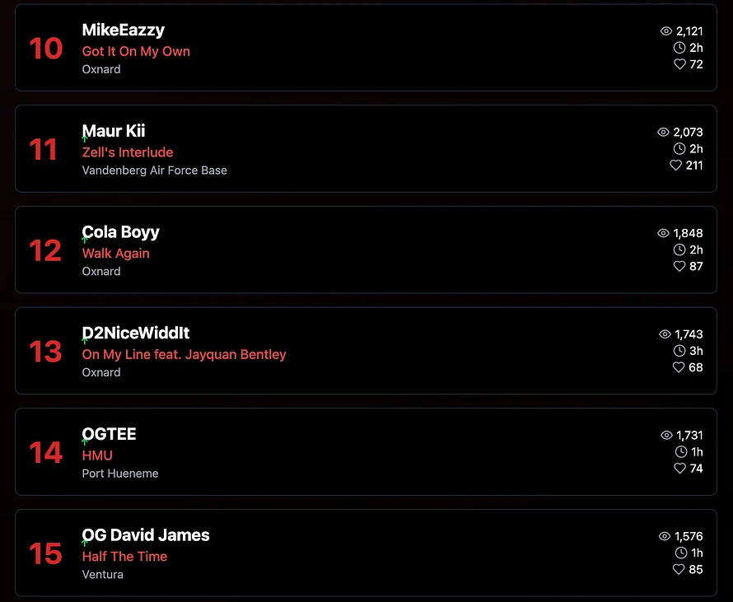Open the track Walk Again
733x602 pixels.
(x=116, y=253)
